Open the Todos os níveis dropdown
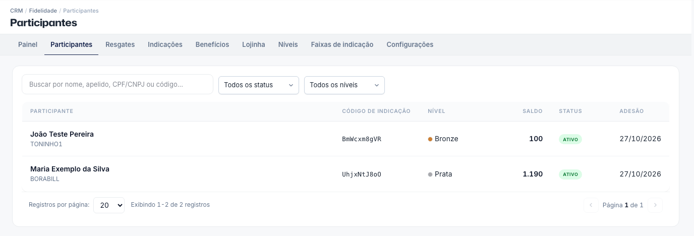The width and height of the screenshot is (694, 236). (x=344, y=85)
